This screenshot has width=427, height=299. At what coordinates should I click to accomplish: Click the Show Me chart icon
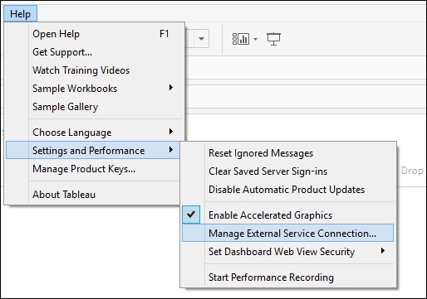tap(241, 39)
